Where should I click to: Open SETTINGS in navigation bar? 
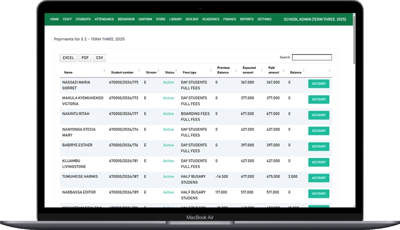click(x=264, y=19)
